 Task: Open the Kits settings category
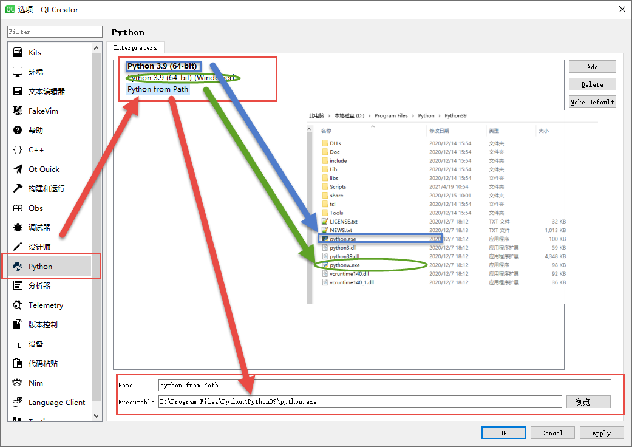(x=50, y=52)
